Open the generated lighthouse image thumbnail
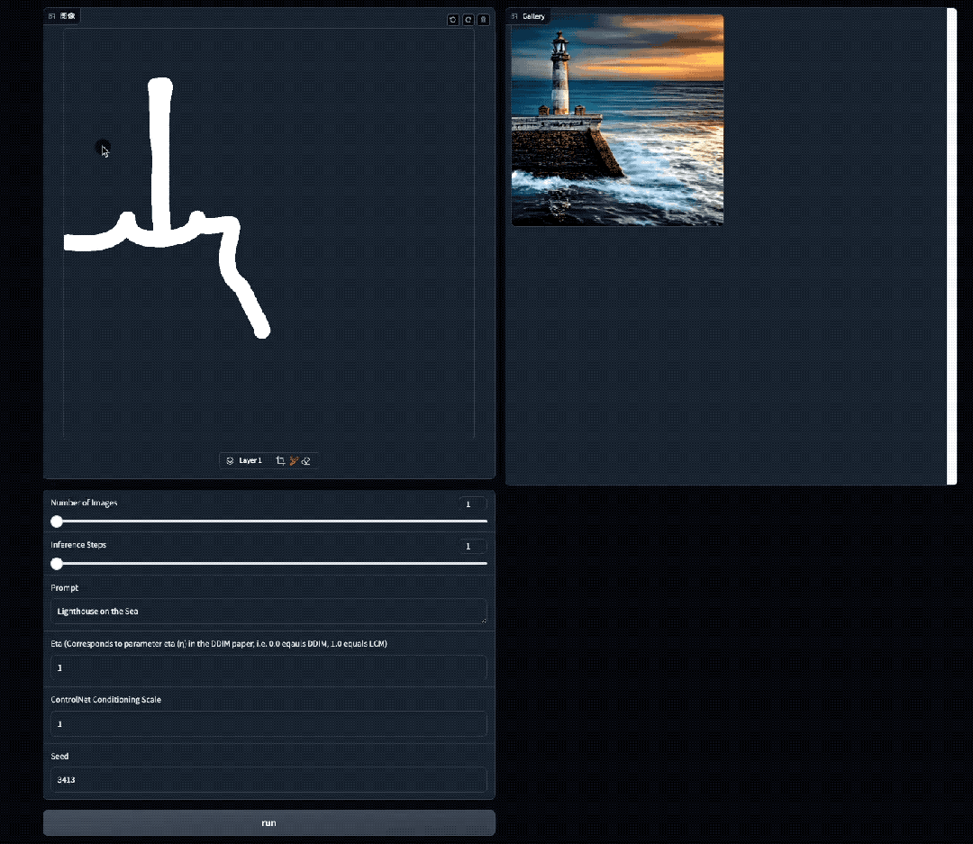The height and width of the screenshot is (844, 973). pos(617,120)
